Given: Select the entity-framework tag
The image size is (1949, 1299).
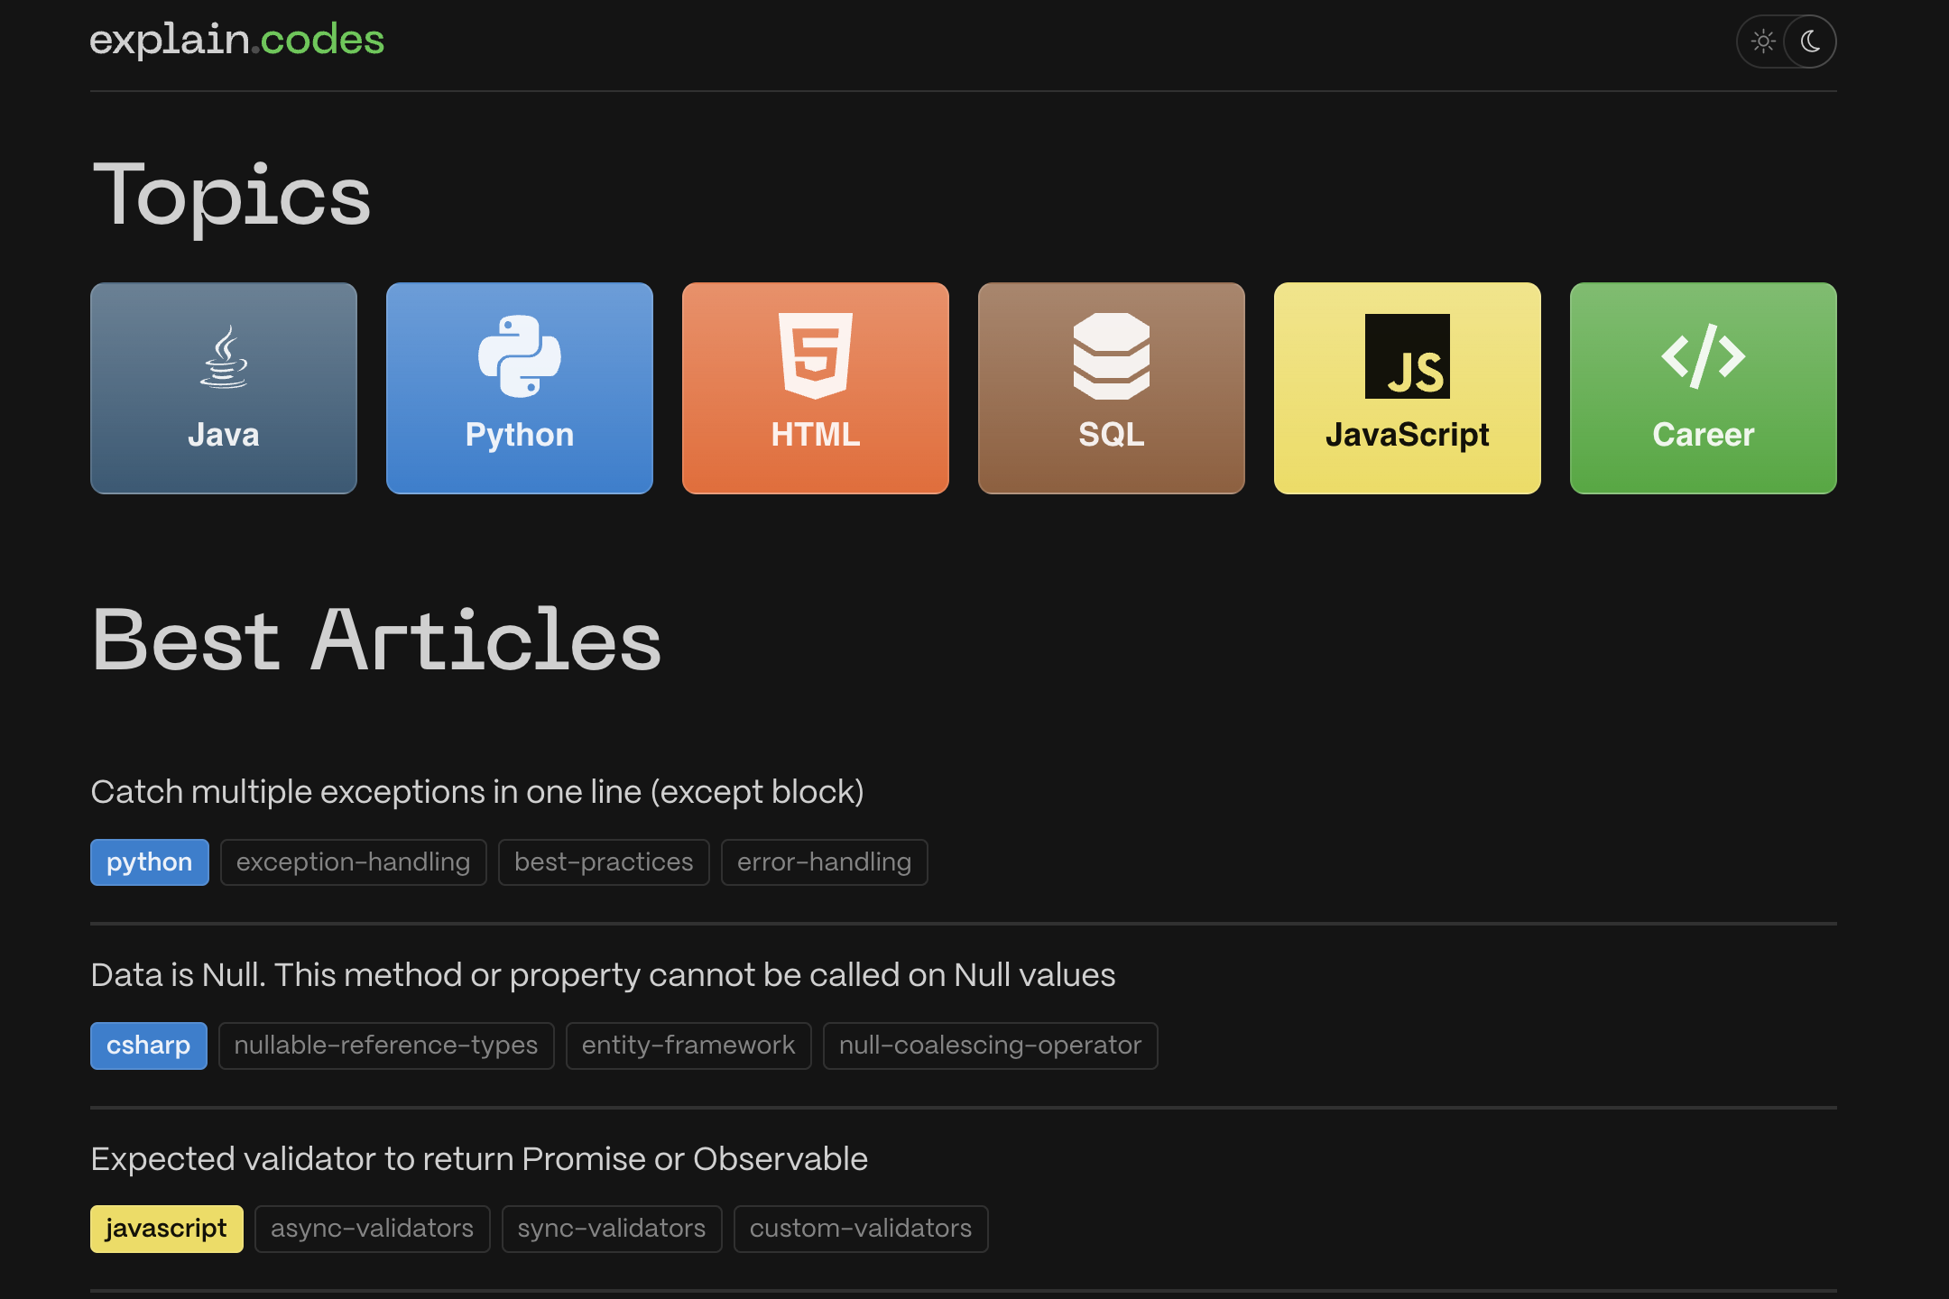Looking at the screenshot, I should pos(688,1046).
